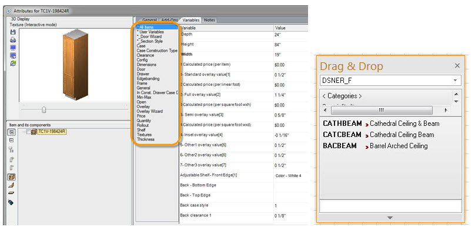Open the Add-Ons tab

point(169,20)
